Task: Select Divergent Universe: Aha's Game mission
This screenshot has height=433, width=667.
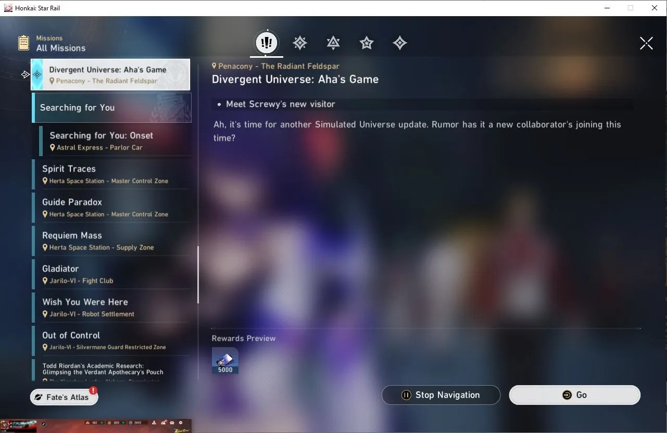Action: point(110,74)
